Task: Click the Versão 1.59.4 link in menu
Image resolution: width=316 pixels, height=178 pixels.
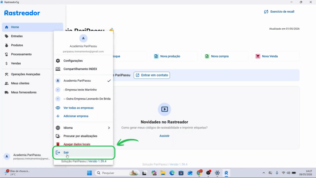Action: point(97,161)
